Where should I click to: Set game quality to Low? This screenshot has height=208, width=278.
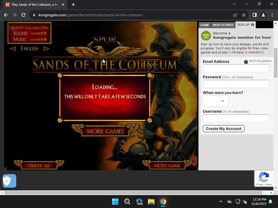coord(28,28)
